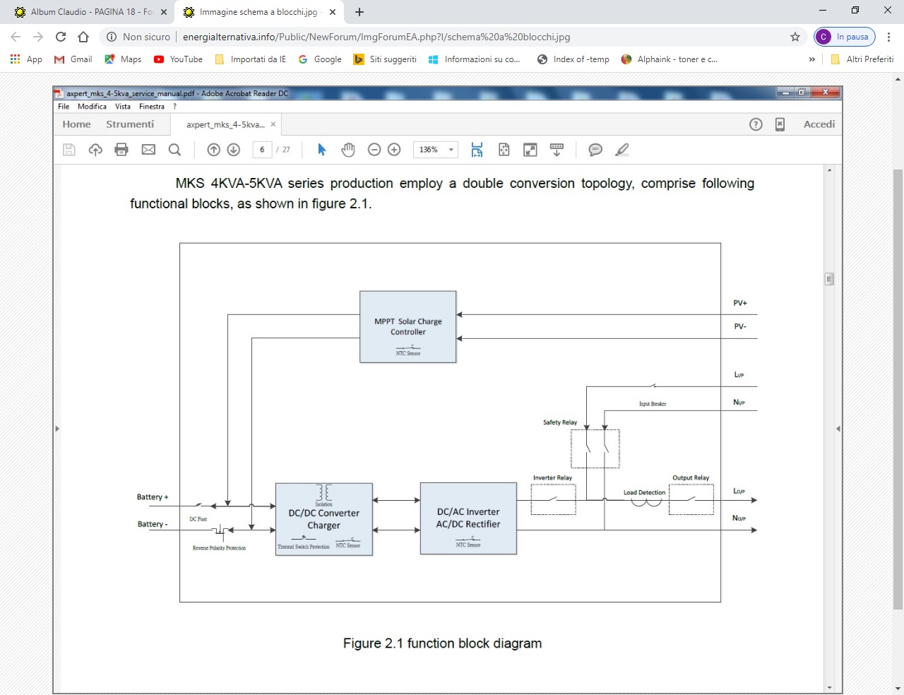Click the printer icon in Acrobat toolbar
This screenshot has height=695, width=904.
(x=121, y=150)
